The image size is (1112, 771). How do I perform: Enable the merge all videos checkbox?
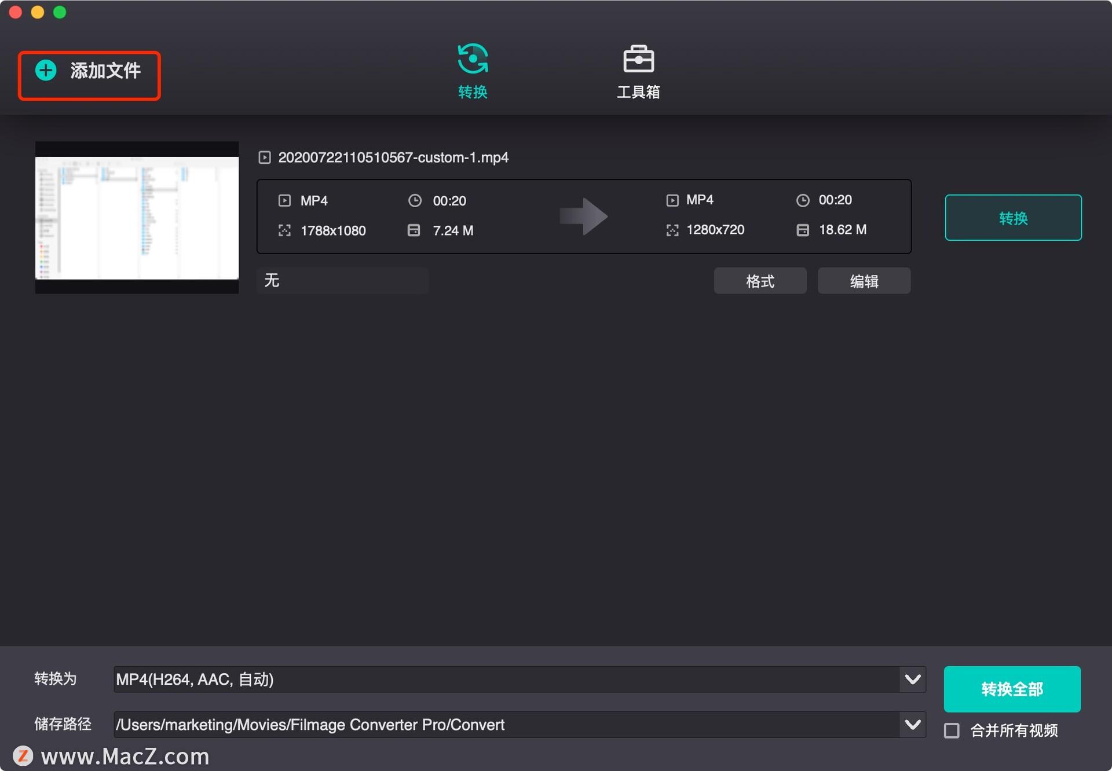point(952,730)
